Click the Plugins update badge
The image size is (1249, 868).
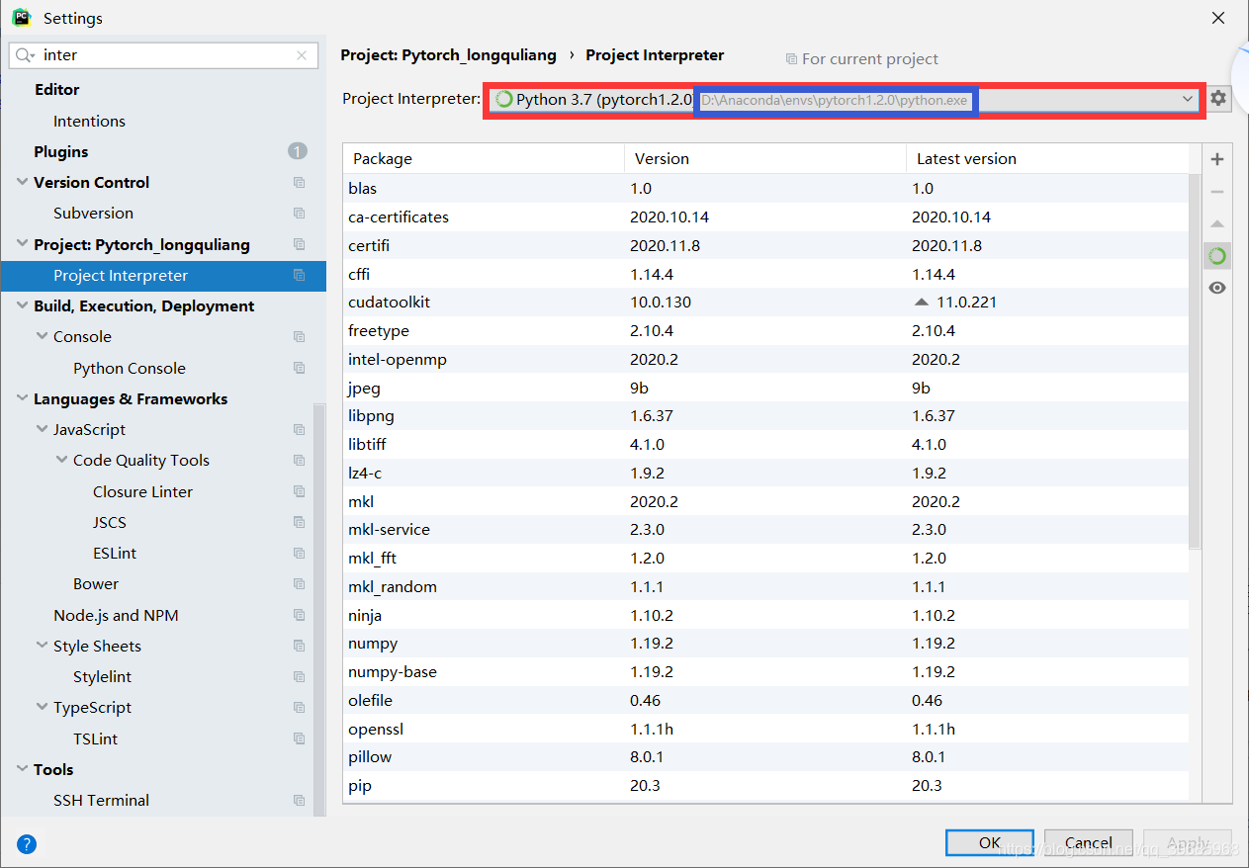pyautogui.click(x=298, y=151)
